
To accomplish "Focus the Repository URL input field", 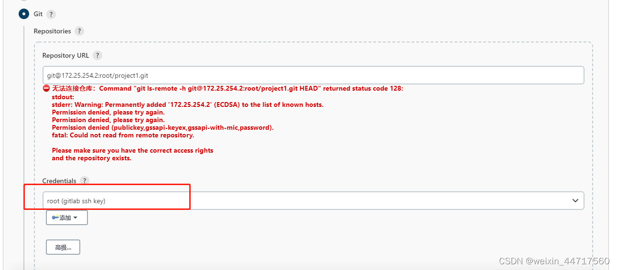I will pyautogui.click(x=313, y=75).
